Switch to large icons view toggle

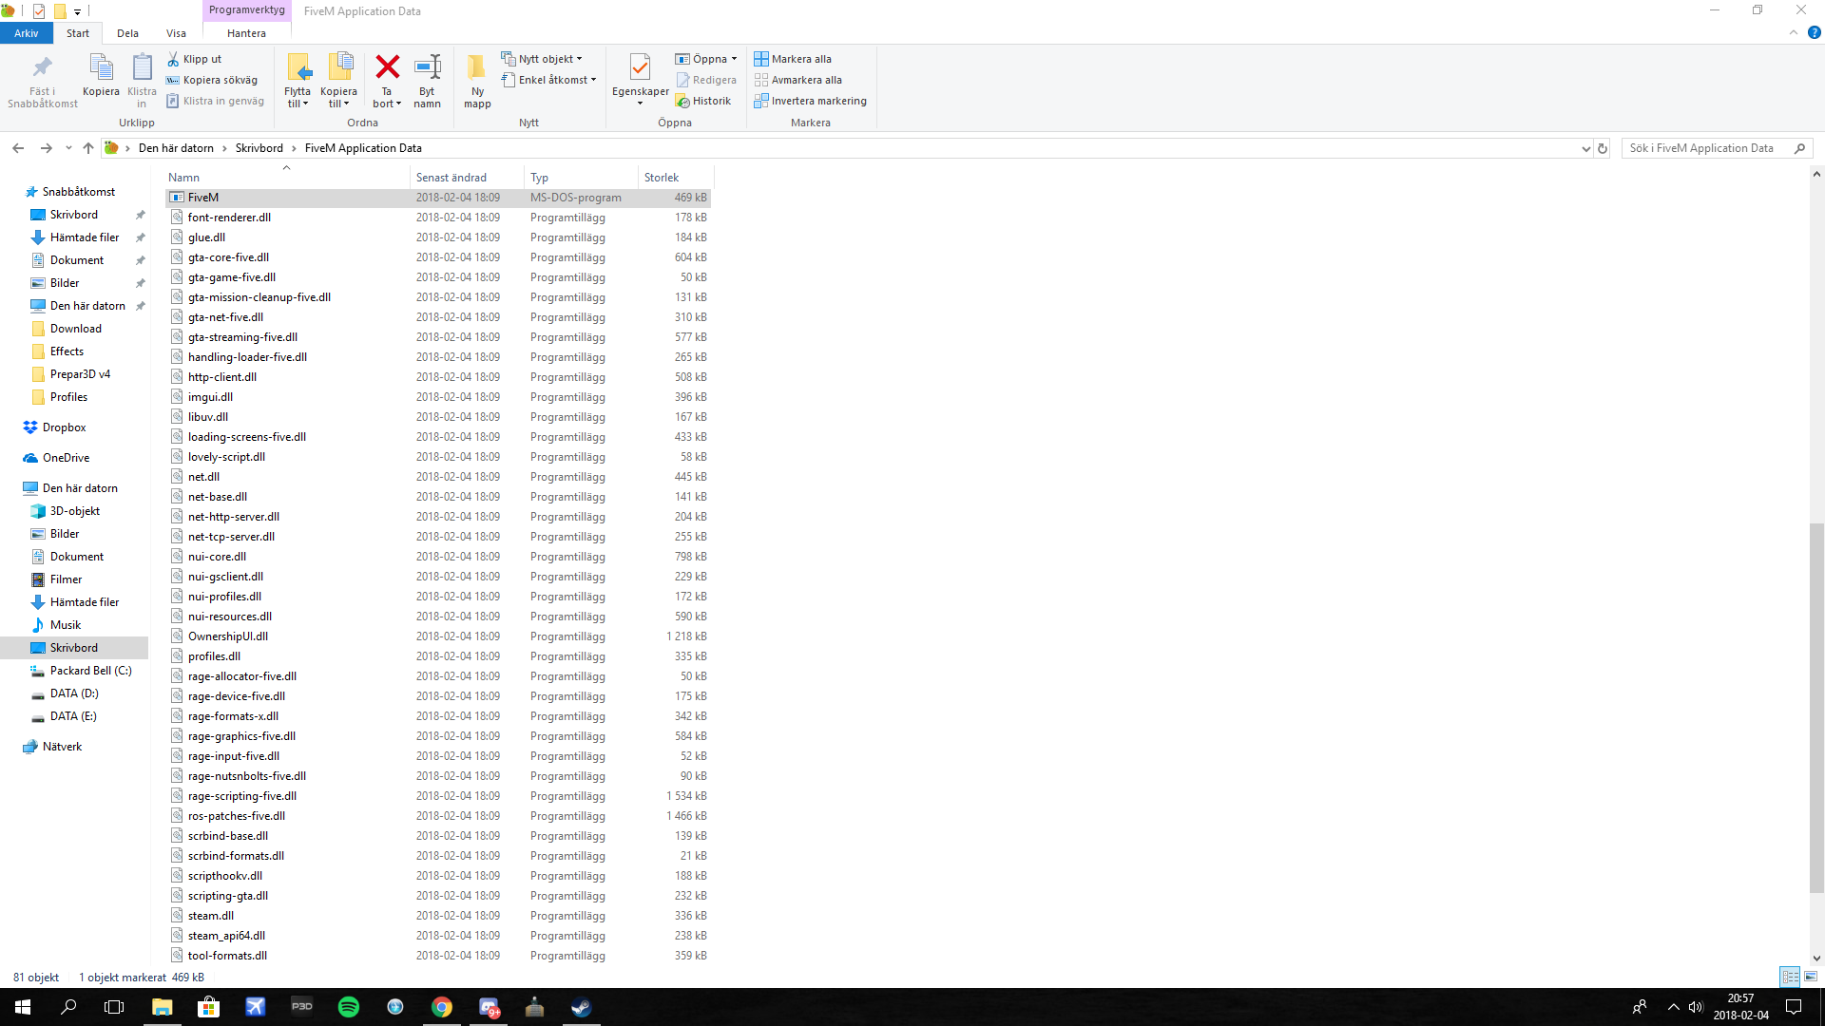coord(1811,977)
